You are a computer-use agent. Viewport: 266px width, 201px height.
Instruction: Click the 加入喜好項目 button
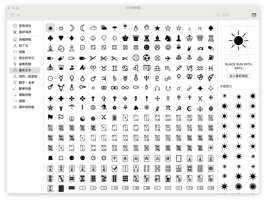tap(238, 76)
